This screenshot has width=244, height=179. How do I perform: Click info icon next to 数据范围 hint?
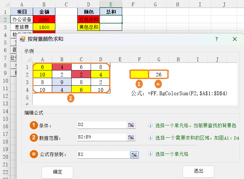[150, 138]
